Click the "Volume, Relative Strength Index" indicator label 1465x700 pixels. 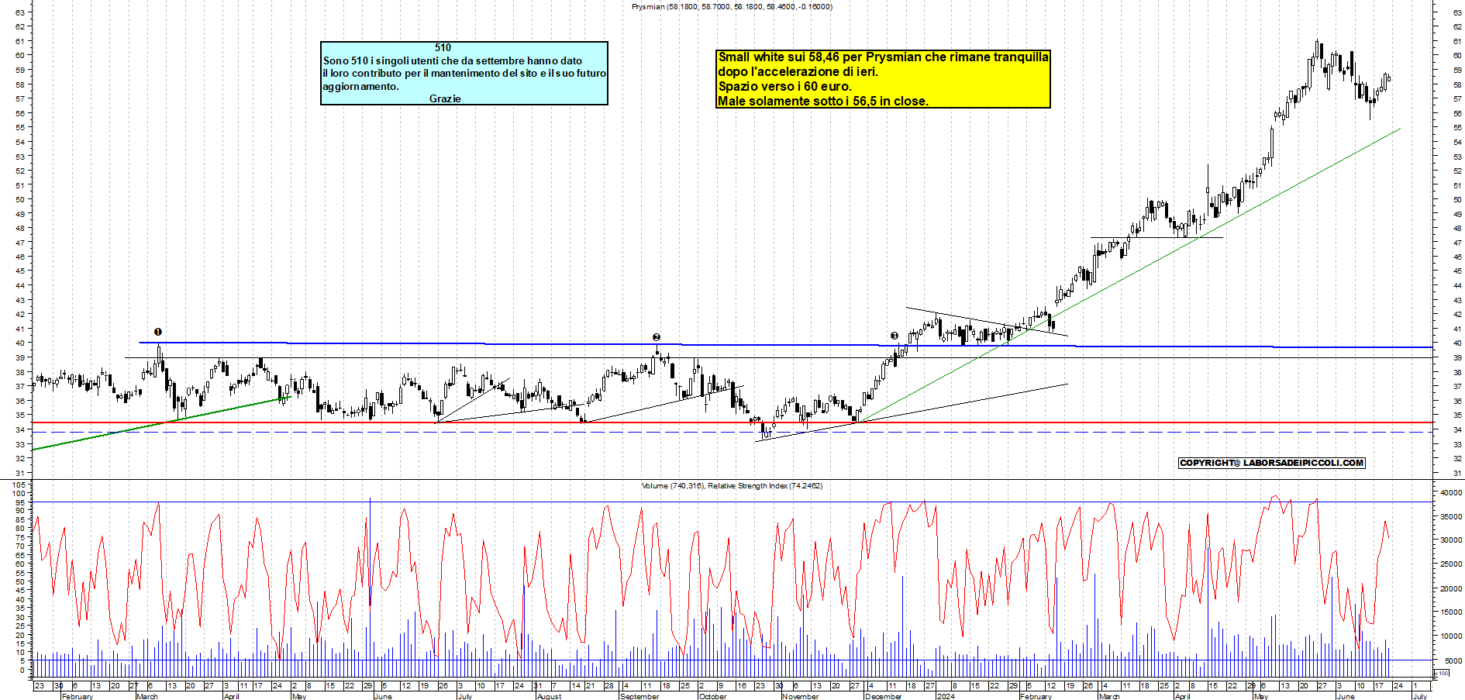click(x=732, y=486)
